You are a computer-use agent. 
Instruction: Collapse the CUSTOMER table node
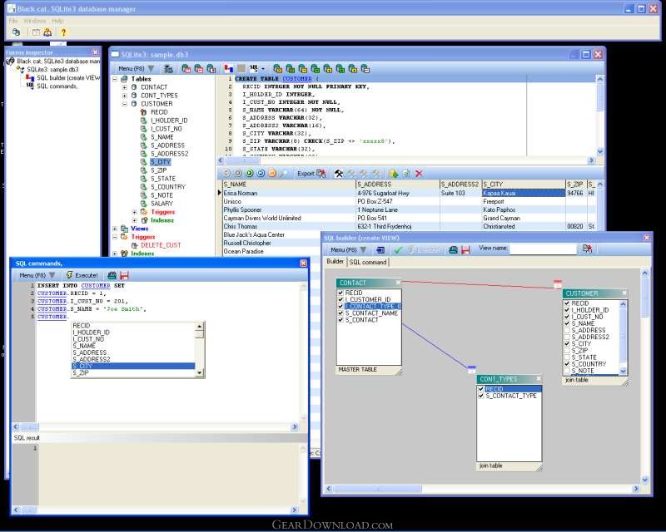124,104
